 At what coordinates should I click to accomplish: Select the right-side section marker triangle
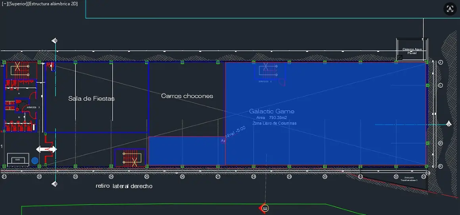[448, 124]
